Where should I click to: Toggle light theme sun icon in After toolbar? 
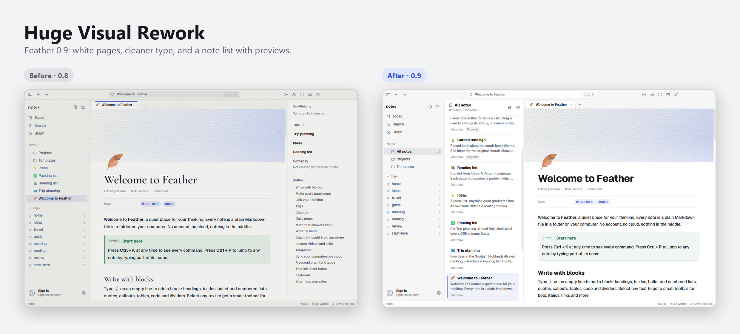click(x=676, y=95)
